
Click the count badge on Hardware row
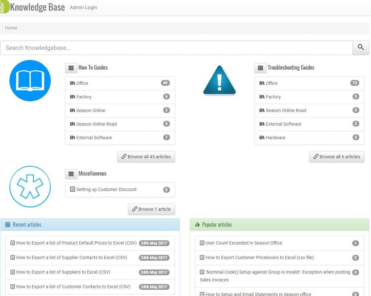coord(356,137)
